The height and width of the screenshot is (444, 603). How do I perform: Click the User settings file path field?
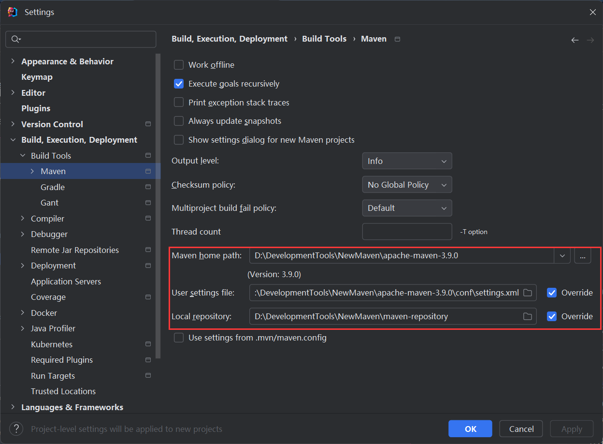pos(393,293)
